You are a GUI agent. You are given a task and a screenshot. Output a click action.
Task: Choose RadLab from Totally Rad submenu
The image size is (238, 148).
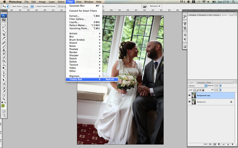click(x=110, y=79)
